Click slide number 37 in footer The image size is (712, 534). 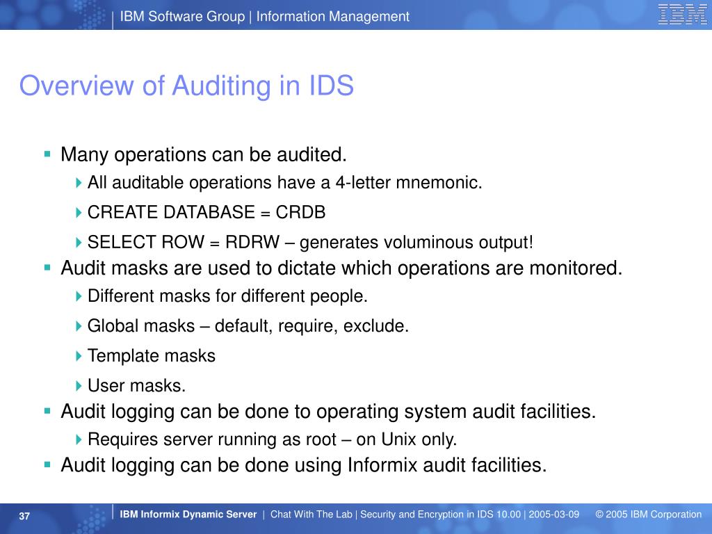24,516
